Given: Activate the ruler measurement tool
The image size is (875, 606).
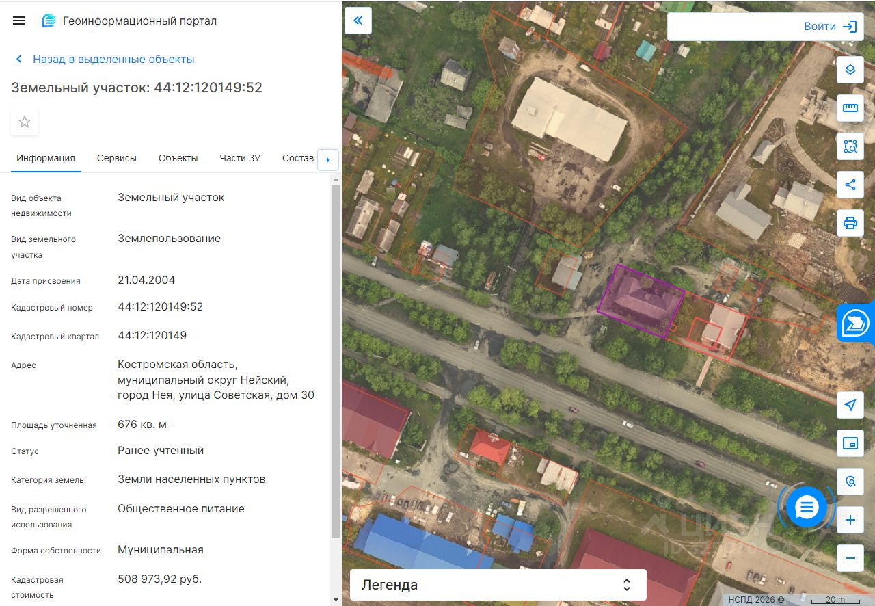Looking at the screenshot, I should (x=850, y=108).
